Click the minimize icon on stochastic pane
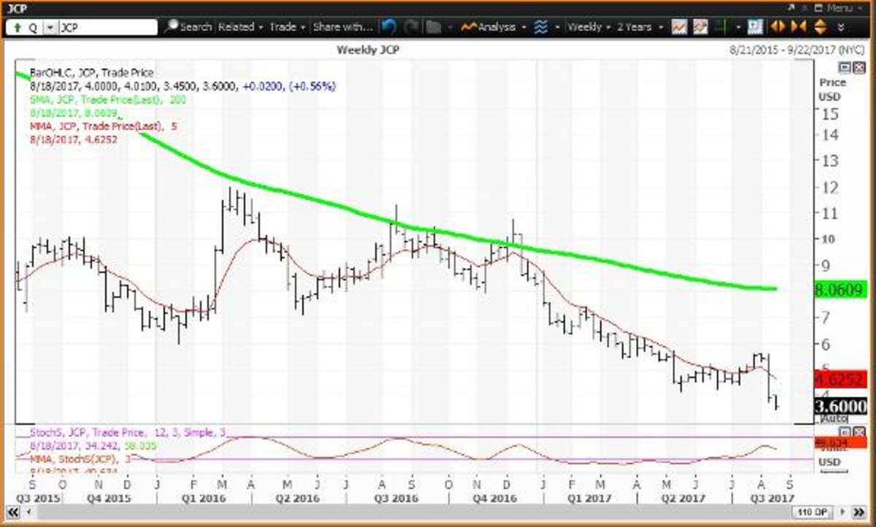Viewport: 876px width, 527px height. click(843, 431)
